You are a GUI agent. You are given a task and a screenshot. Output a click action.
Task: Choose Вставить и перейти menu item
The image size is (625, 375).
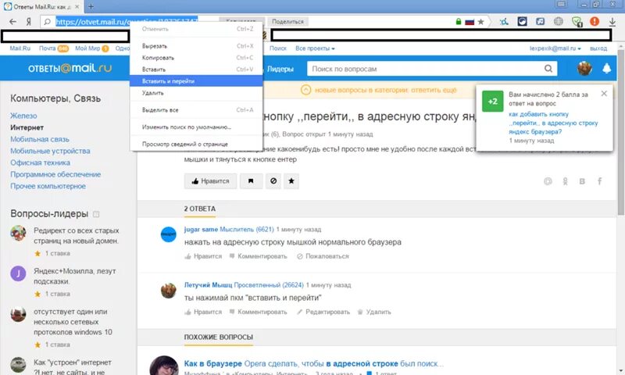click(196, 81)
